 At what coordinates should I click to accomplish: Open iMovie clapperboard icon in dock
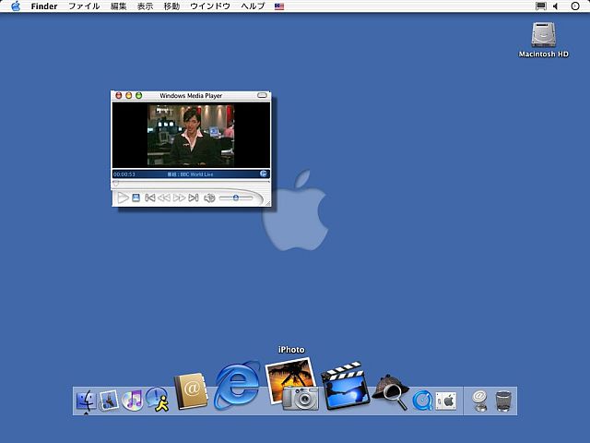[346, 386]
